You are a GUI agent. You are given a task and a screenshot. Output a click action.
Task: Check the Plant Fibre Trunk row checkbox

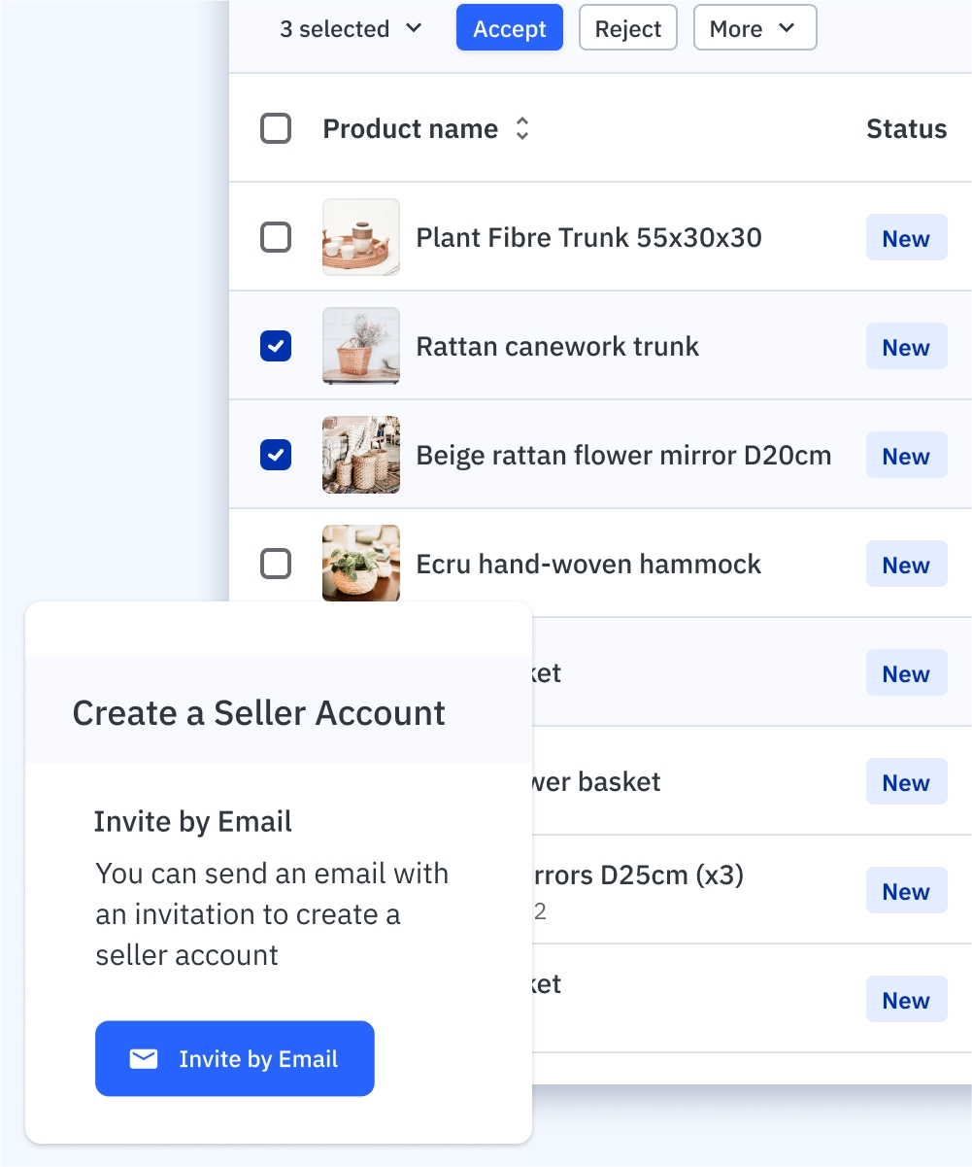point(276,237)
